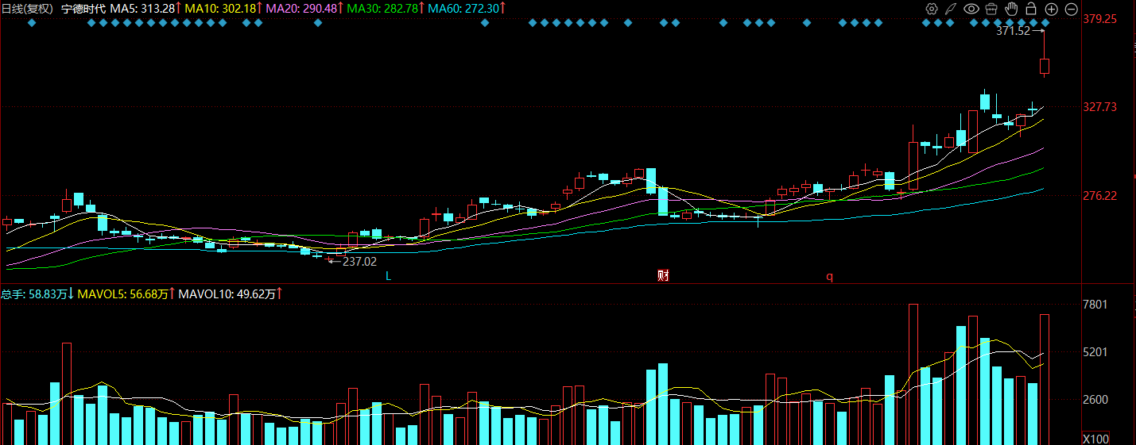Screen dimensions: 1136x445
Task: Click volume axis value 2600
Action: pyautogui.click(x=1095, y=400)
